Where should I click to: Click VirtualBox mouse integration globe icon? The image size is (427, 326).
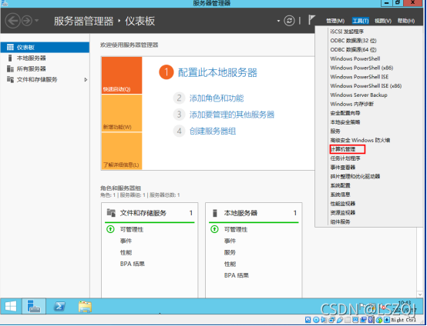[x=379, y=320]
